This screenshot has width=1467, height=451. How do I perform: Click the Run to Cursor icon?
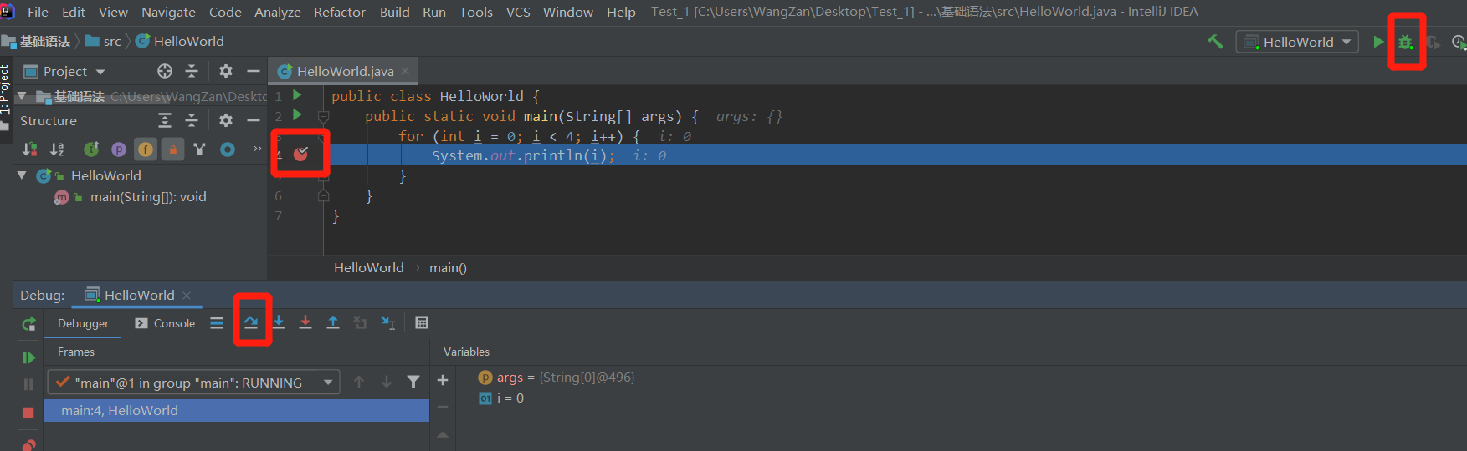click(387, 322)
